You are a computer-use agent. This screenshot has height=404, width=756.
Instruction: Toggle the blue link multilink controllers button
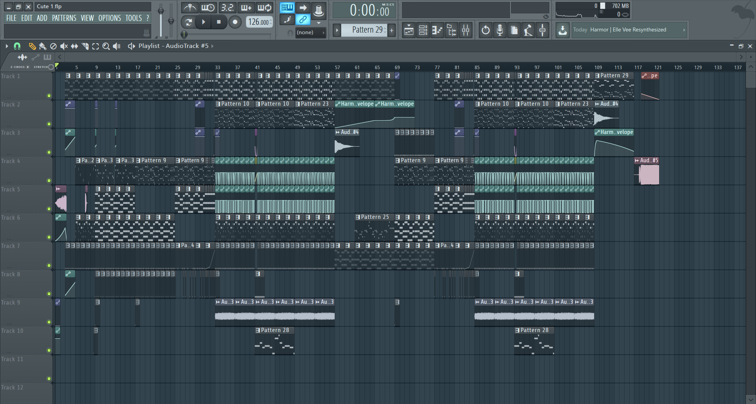tap(303, 19)
